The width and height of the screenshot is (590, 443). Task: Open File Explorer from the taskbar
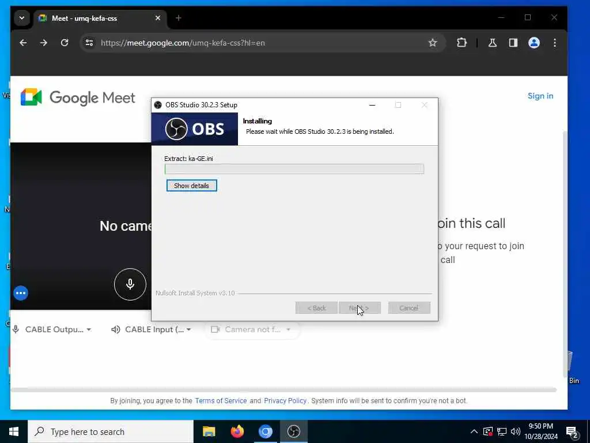point(209,431)
